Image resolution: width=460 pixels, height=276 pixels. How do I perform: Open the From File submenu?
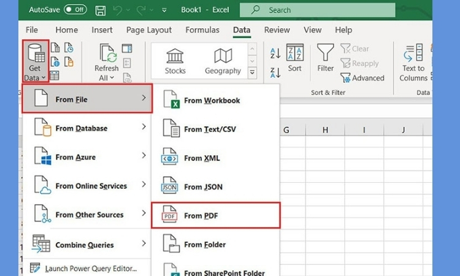[88, 99]
